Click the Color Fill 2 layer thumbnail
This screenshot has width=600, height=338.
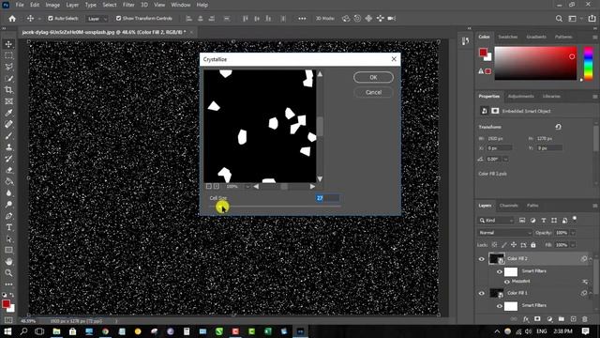tap(496, 259)
